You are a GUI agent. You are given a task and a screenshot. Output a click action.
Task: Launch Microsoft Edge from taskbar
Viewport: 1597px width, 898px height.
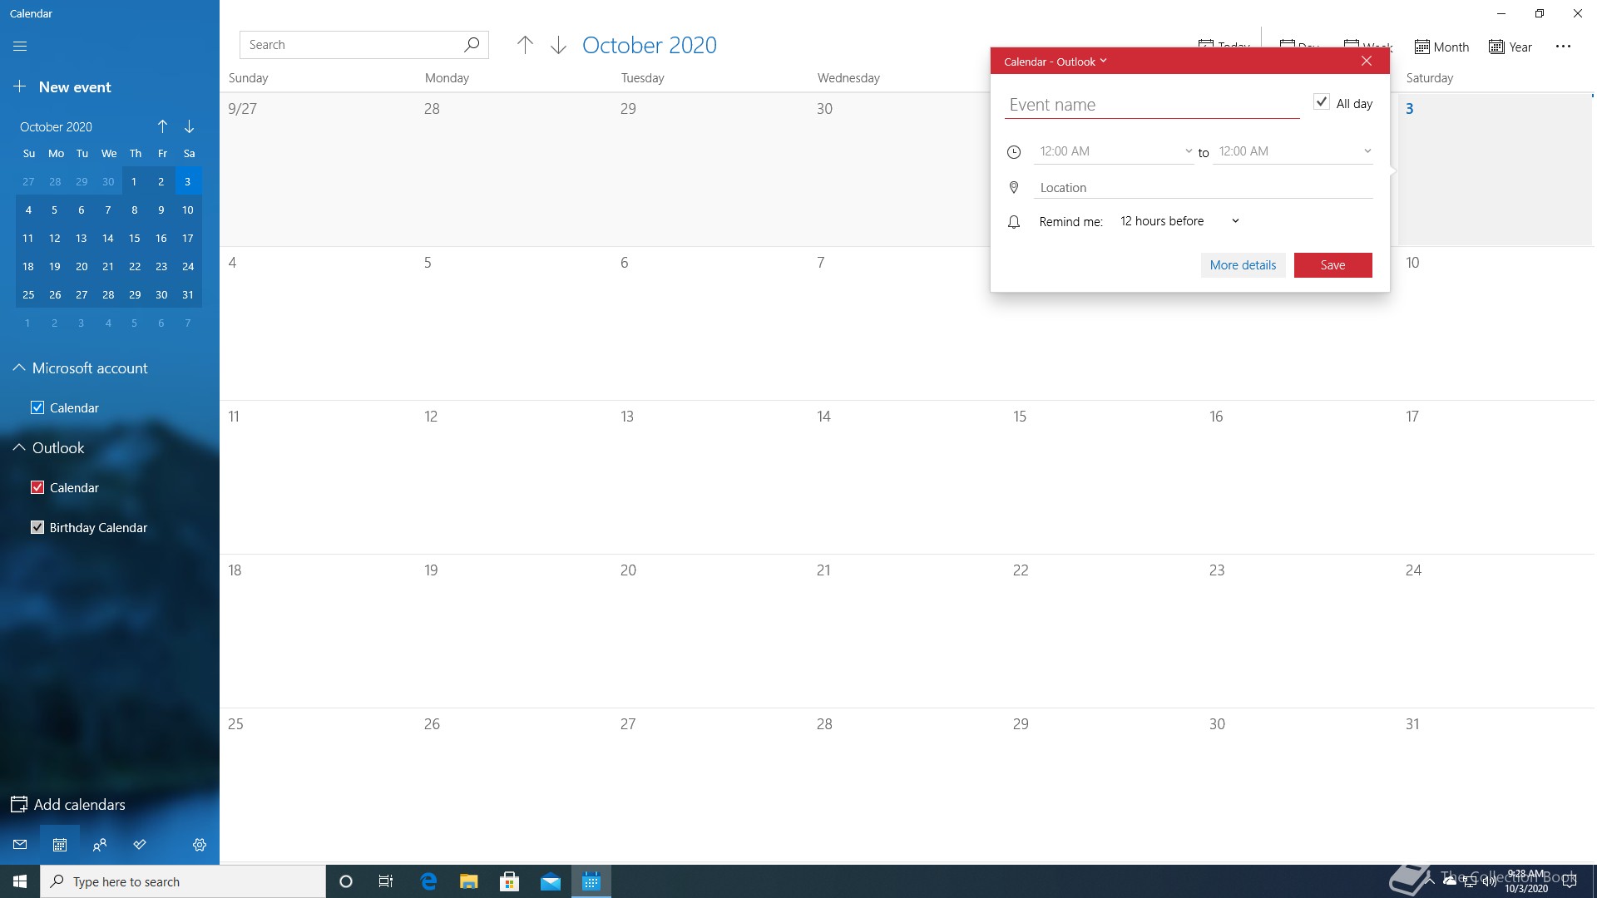(428, 881)
